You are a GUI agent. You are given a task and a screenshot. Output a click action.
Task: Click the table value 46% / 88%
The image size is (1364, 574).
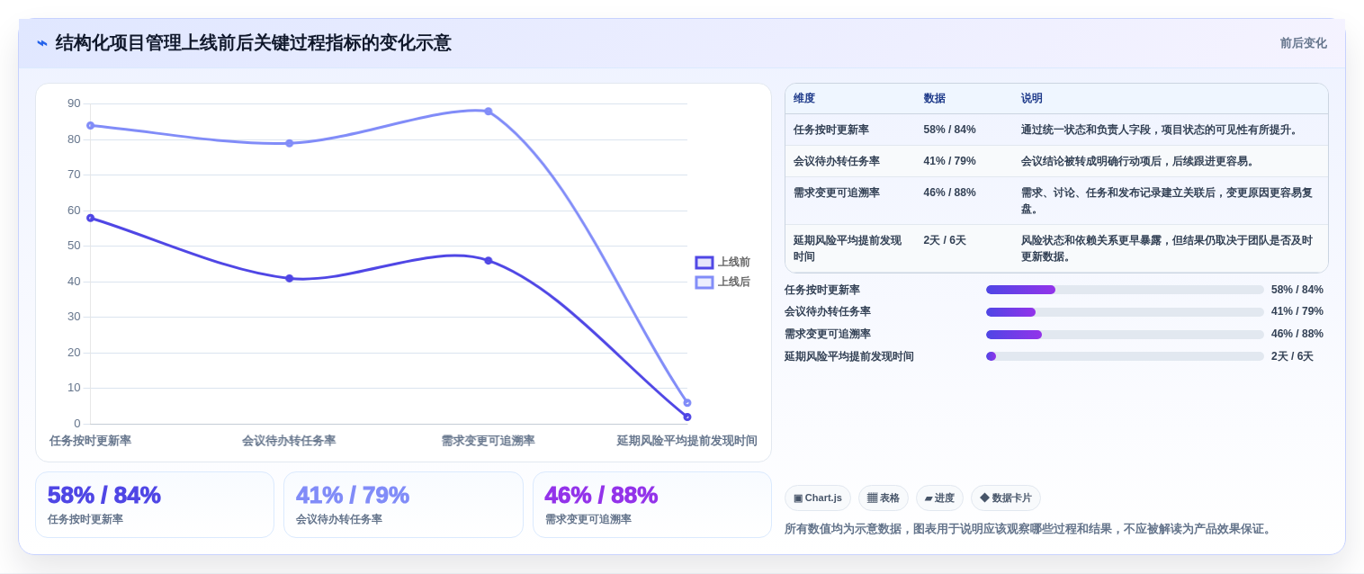(x=949, y=193)
